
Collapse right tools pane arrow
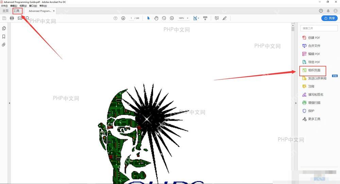pyautogui.click(x=296, y=103)
